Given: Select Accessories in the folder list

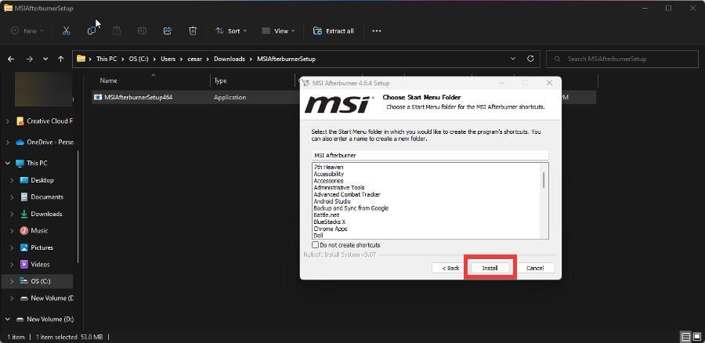Looking at the screenshot, I should (329, 181).
